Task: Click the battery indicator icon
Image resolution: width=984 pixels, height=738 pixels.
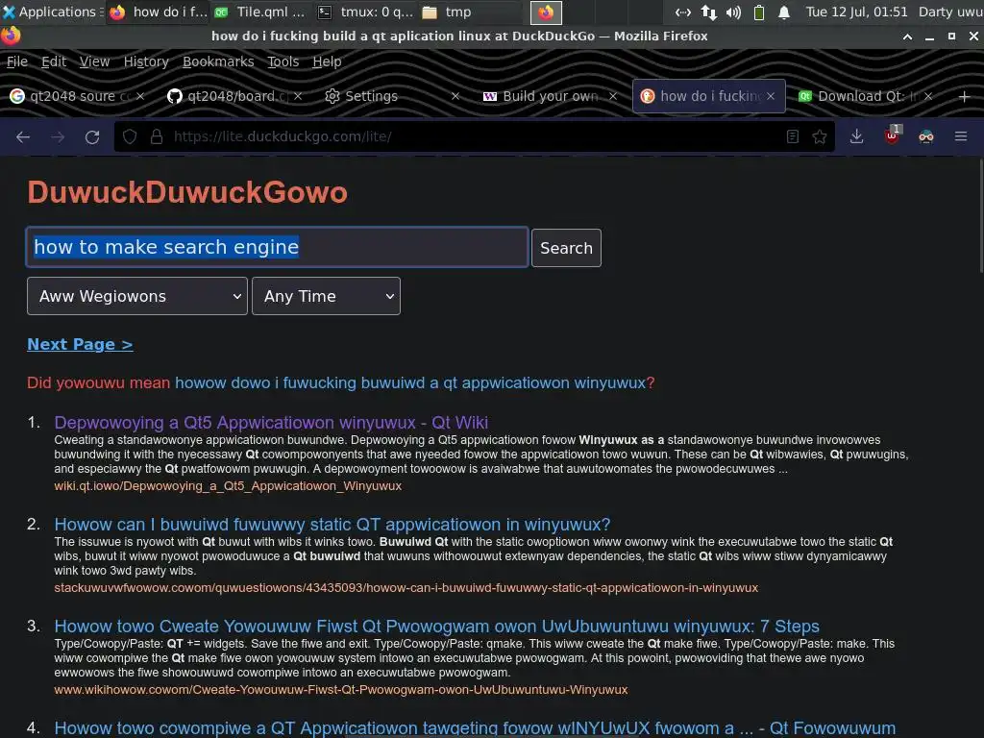Action: [759, 12]
